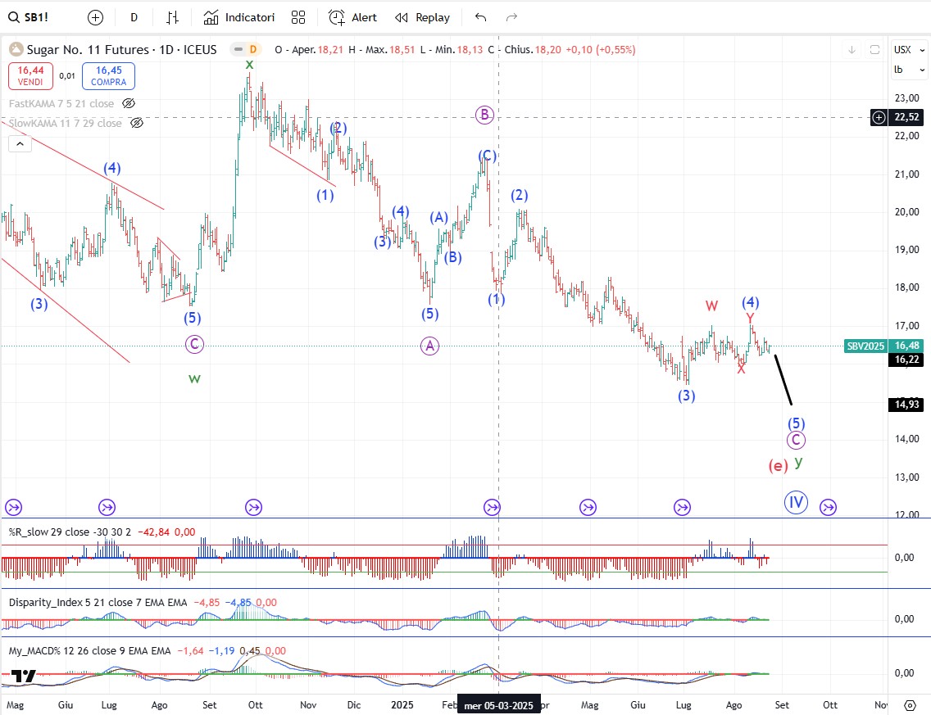Toggle visibility of SlowKAMA indicator
The image size is (931, 715).
tap(137, 123)
